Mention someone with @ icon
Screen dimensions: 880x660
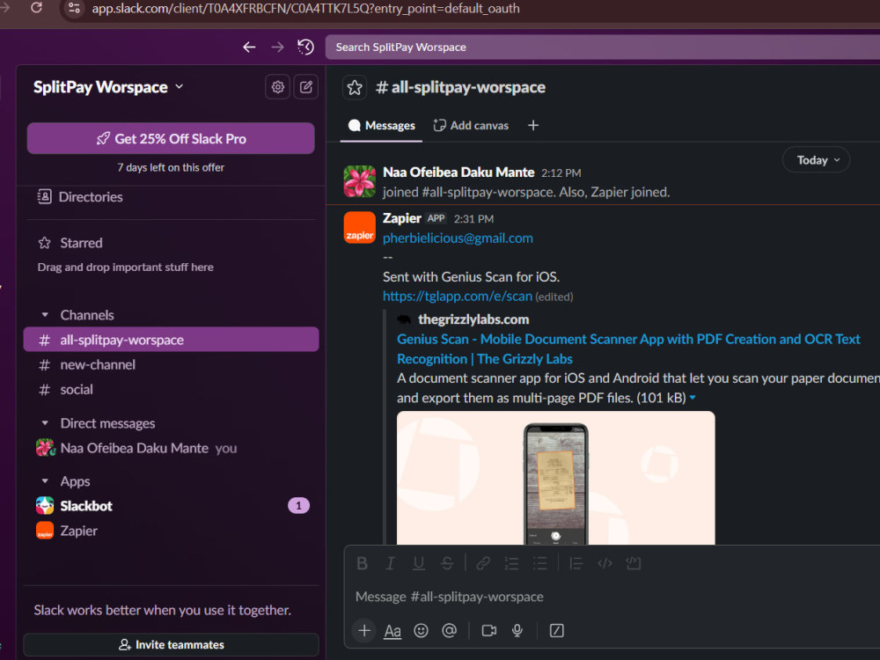(449, 631)
